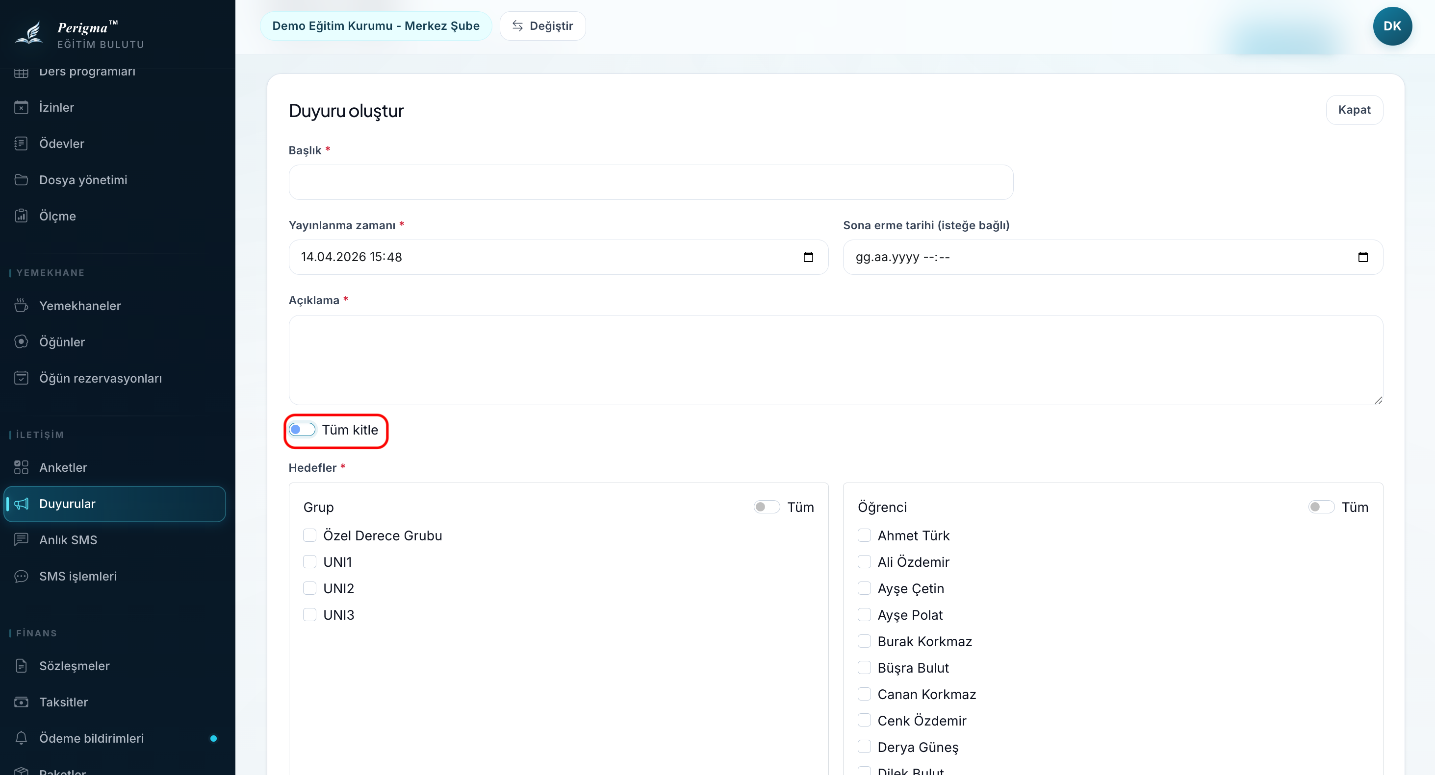The width and height of the screenshot is (1435, 775).
Task: Click the Değiştir branch switch button
Action: point(542,26)
